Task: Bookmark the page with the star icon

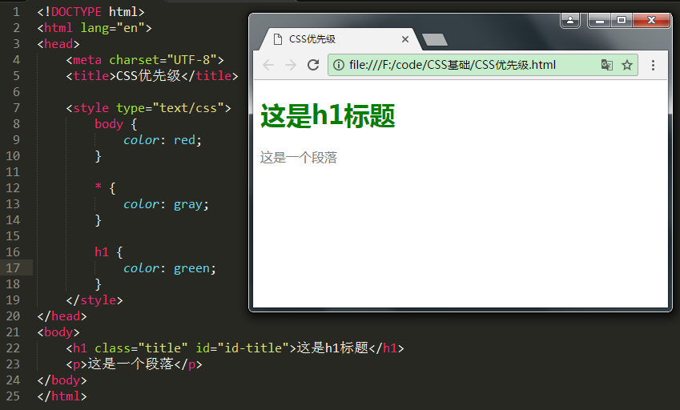Action: (x=627, y=65)
